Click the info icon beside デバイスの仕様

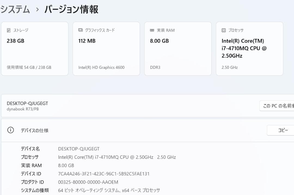(x=10, y=130)
